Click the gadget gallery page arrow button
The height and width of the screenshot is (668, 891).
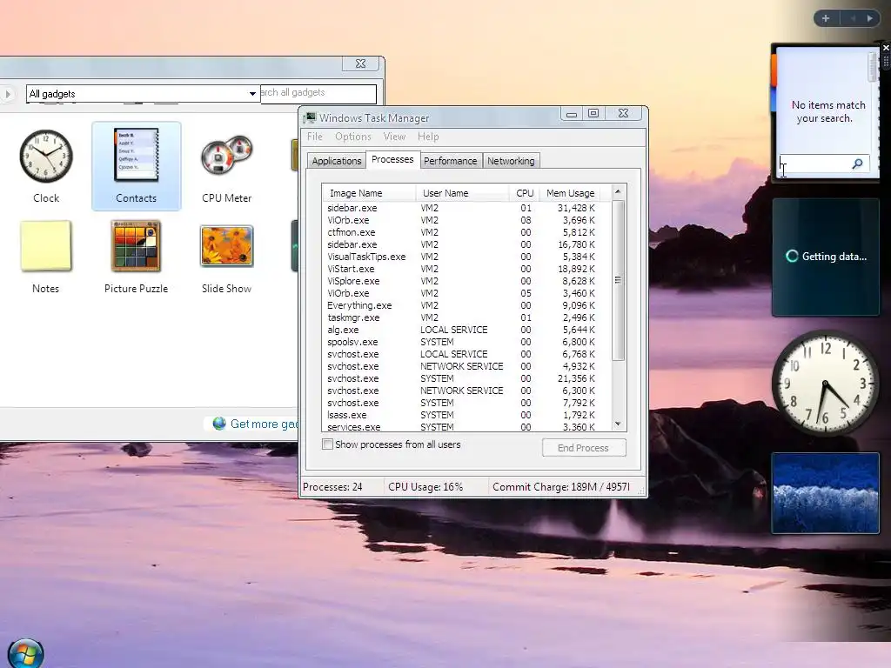7,94
